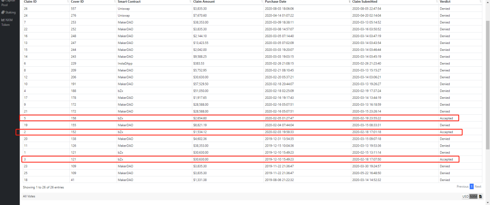Click purchase date 2020-03-09 18:38:11
The width and height of the screenshot is (490, 205).
point(279,22)
